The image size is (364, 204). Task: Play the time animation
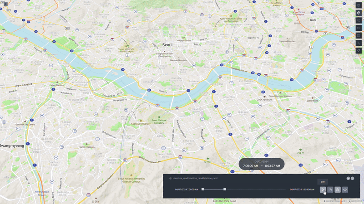(323, 189)
